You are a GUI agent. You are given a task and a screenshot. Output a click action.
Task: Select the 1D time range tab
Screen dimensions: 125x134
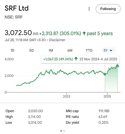[12, 50]
